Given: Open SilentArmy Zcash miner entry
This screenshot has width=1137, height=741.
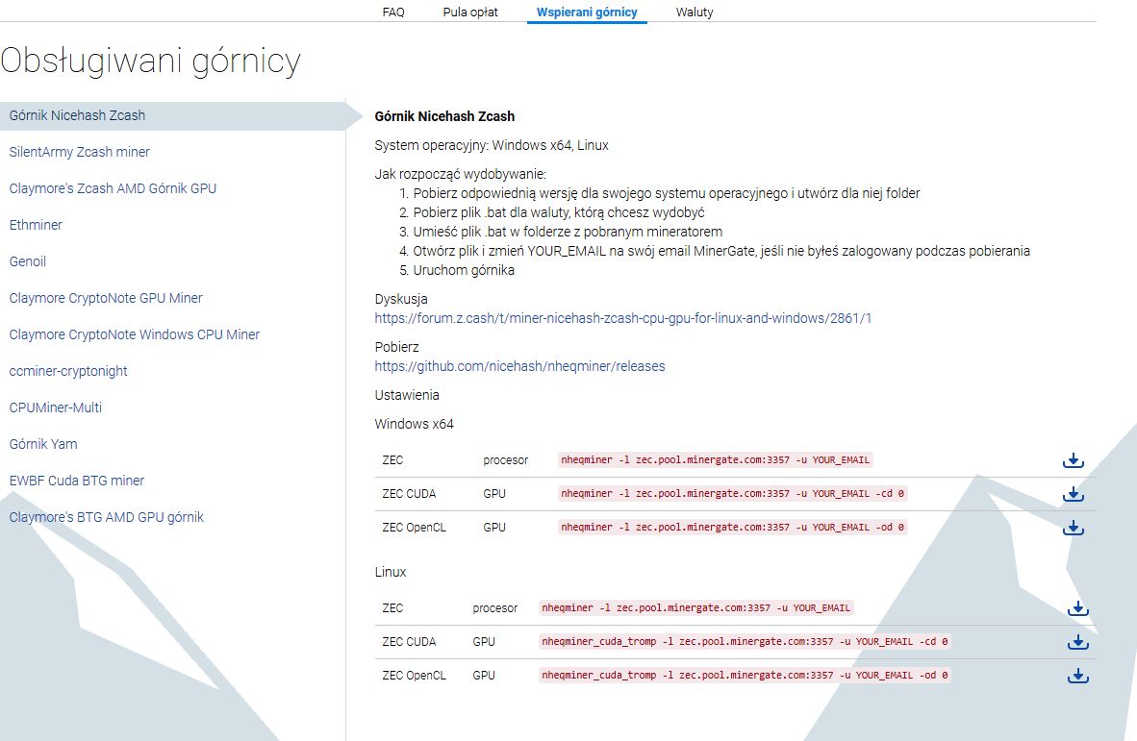Looking at the screenshot, I should pyautogui.click(x=79, y=152).
